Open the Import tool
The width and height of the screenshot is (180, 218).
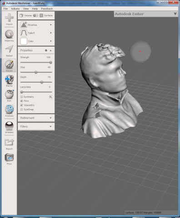(x=9, y=19)
